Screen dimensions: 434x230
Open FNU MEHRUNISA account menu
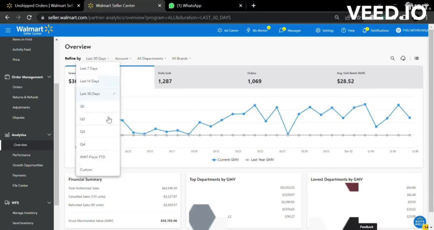(412, 30)
